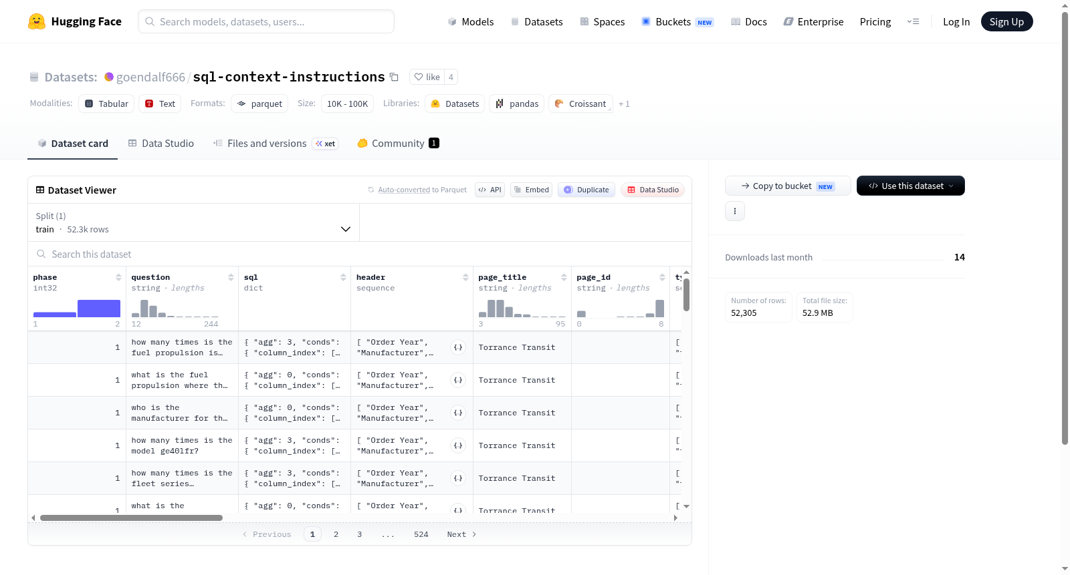Image resolution: width=1070 pixels, height=575 pixels.
Task: Click the Duplicate button
Action: (x=586, y=190)
